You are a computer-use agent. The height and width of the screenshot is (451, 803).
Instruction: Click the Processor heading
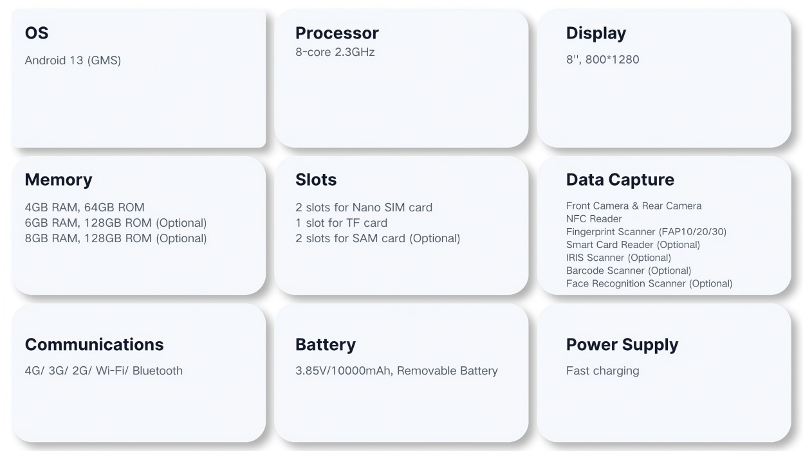click(x=337, y=33)
